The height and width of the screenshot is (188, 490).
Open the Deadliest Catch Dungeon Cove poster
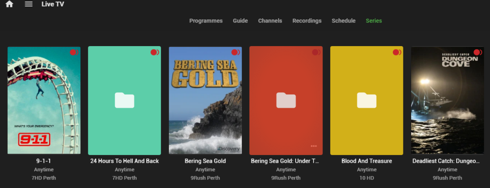448,100
